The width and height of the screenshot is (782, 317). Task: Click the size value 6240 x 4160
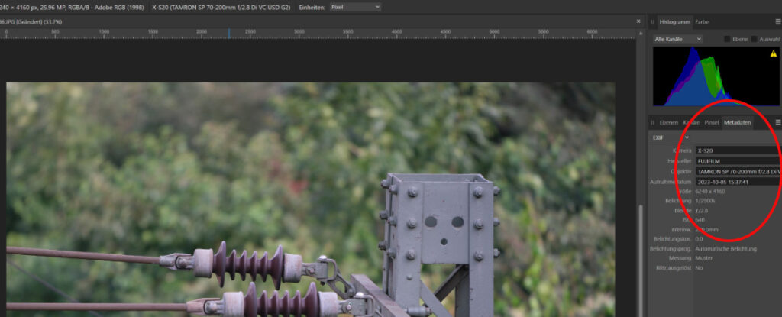(x=710, y=191)
